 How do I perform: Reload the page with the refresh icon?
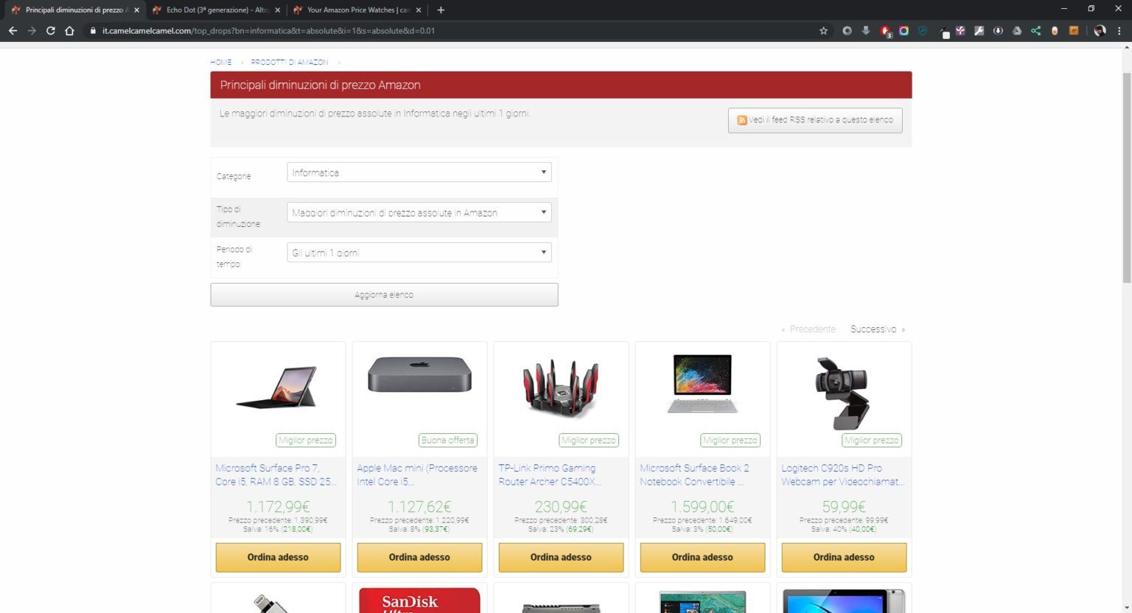point(51,31)
